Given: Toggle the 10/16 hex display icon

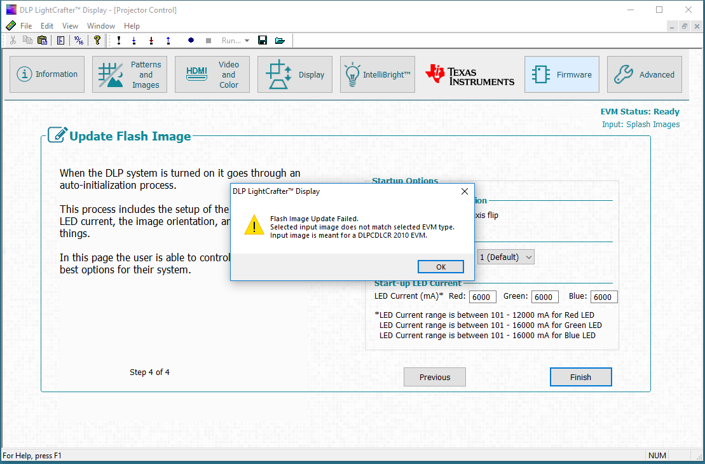Looking at the screenshot, I should tap(79, 41).
